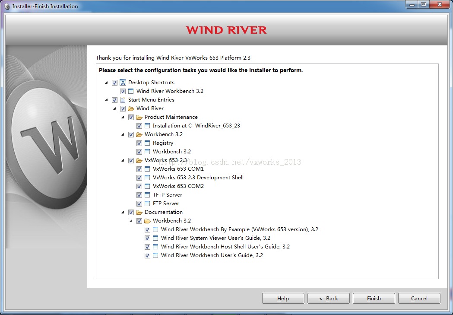Uncheck the VxWorks 653 COM2 checkbox
Screen dimensions: 453x315
[x=139, y=187]
